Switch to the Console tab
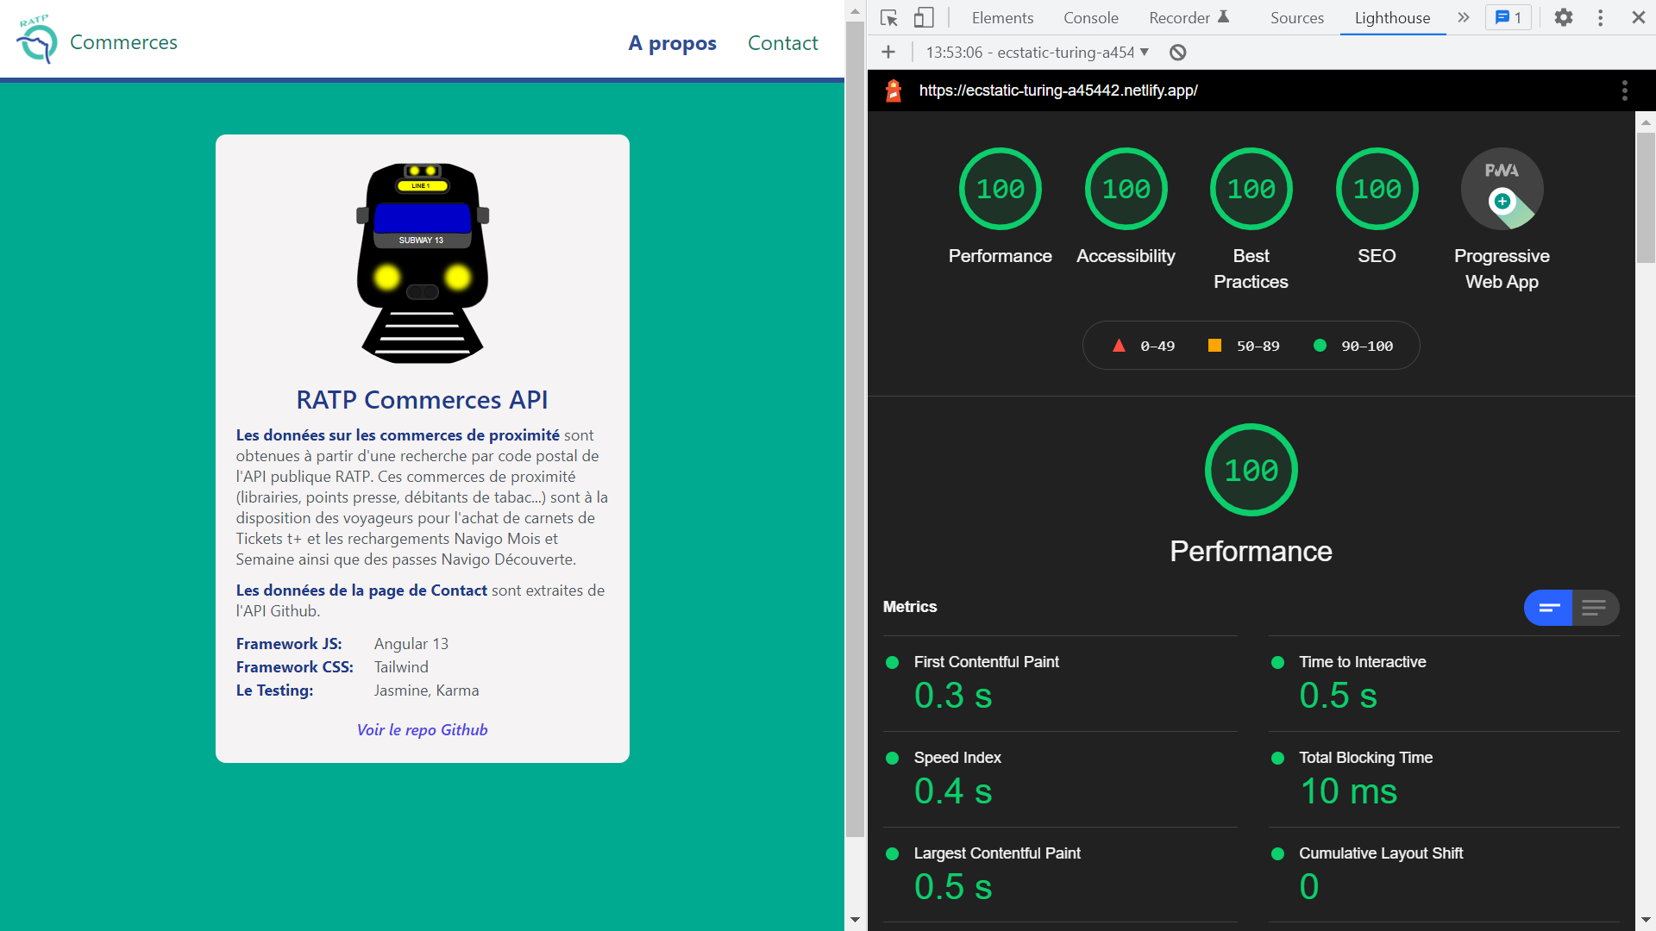Image resolution: width=1656 pixels, height=931 pixels. coord(1091,17)
